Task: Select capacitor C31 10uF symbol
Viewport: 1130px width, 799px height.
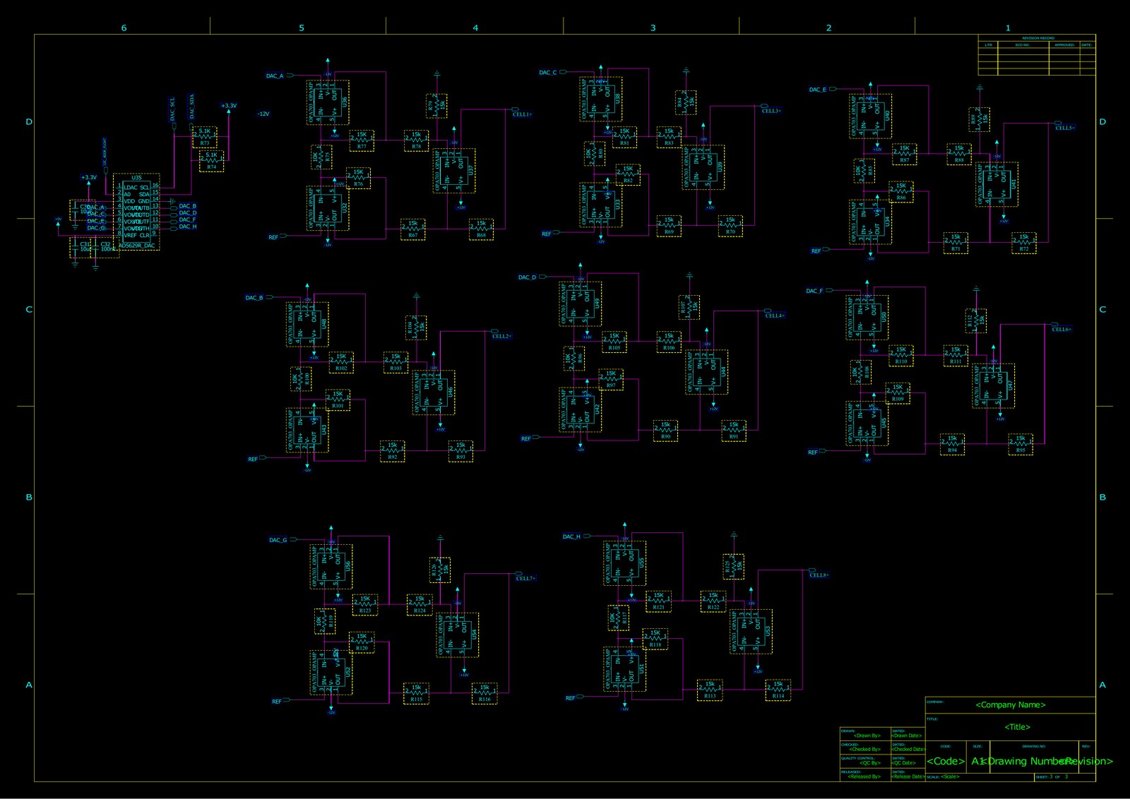Action: click(x=83, y=247)
